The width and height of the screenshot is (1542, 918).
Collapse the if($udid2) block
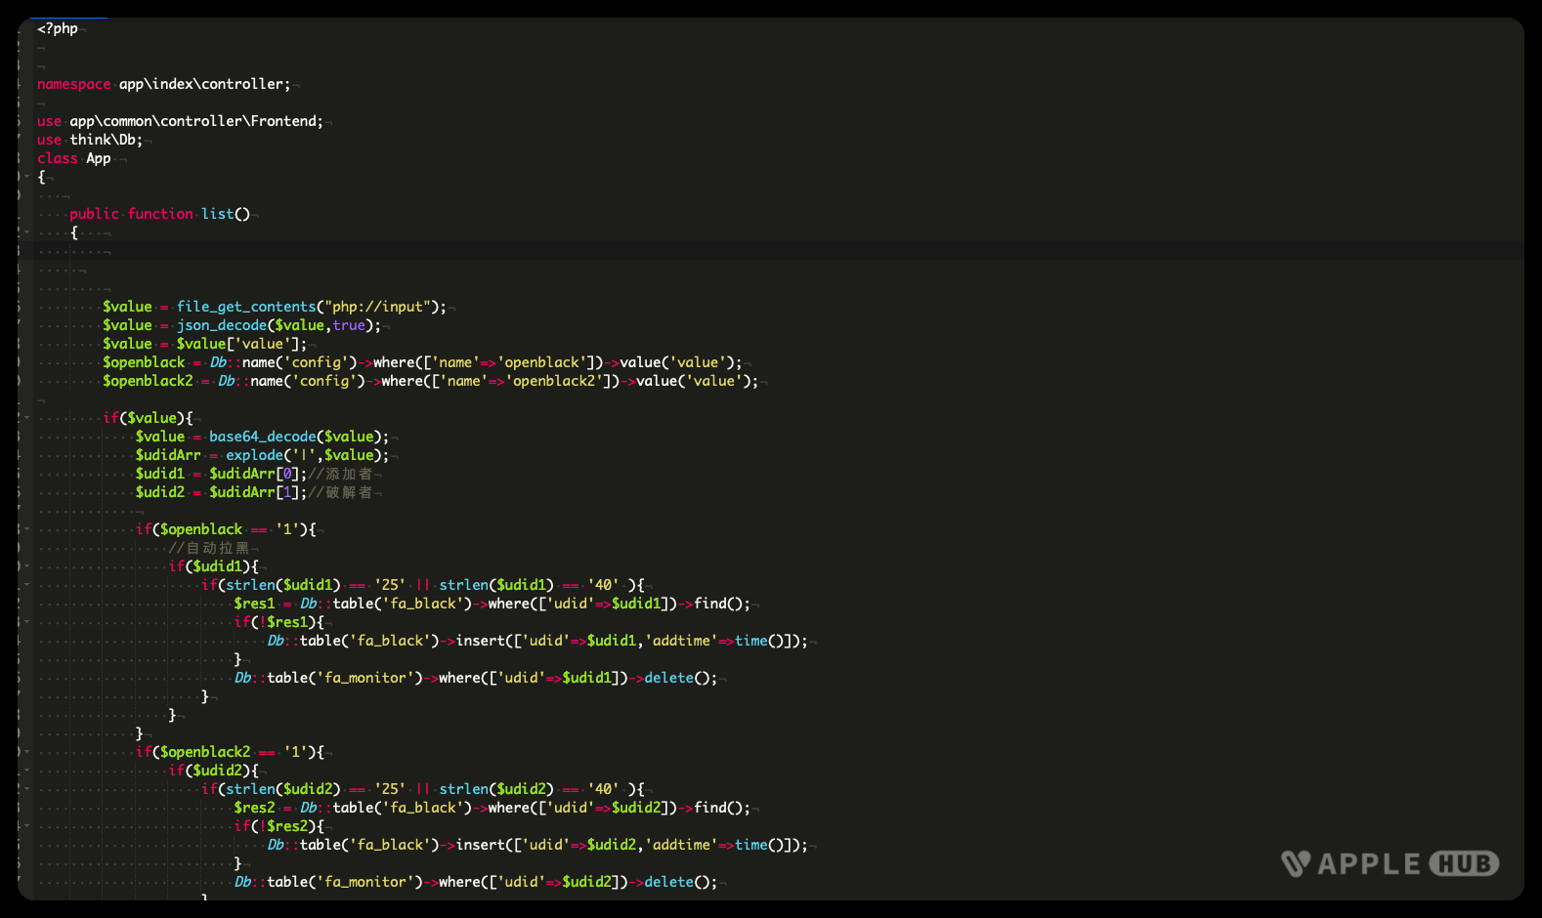click(x=27, y=771)
